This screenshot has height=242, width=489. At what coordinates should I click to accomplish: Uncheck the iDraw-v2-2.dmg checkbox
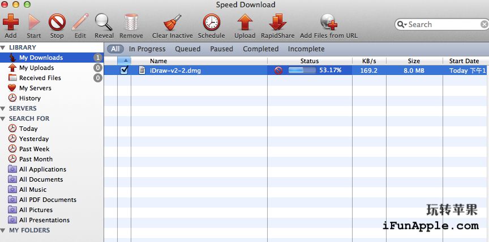click(x=124, y=70)
